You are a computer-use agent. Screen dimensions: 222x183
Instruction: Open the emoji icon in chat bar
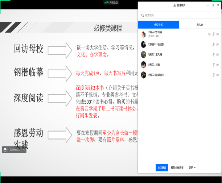tap(5, 149)
